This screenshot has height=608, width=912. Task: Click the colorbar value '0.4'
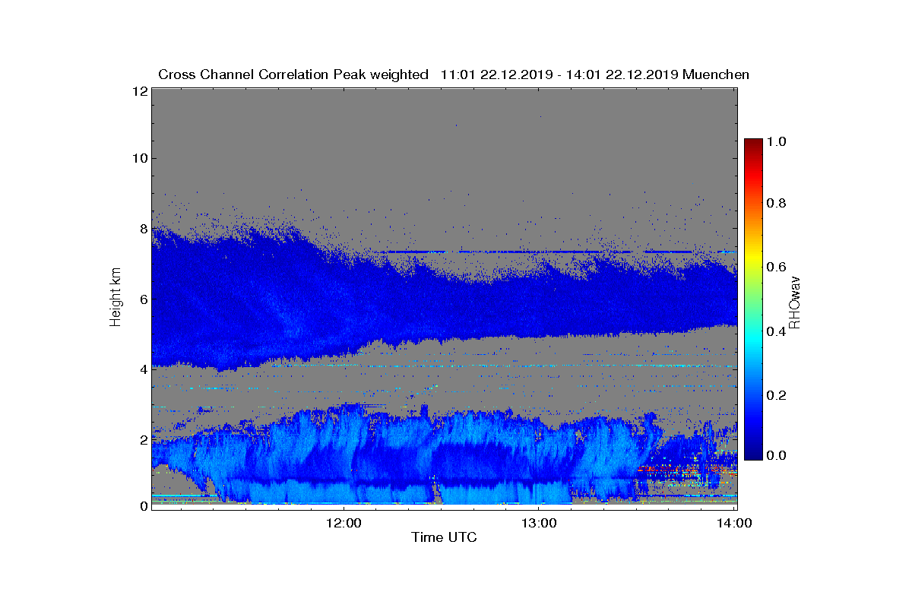[x=777, y=331]
